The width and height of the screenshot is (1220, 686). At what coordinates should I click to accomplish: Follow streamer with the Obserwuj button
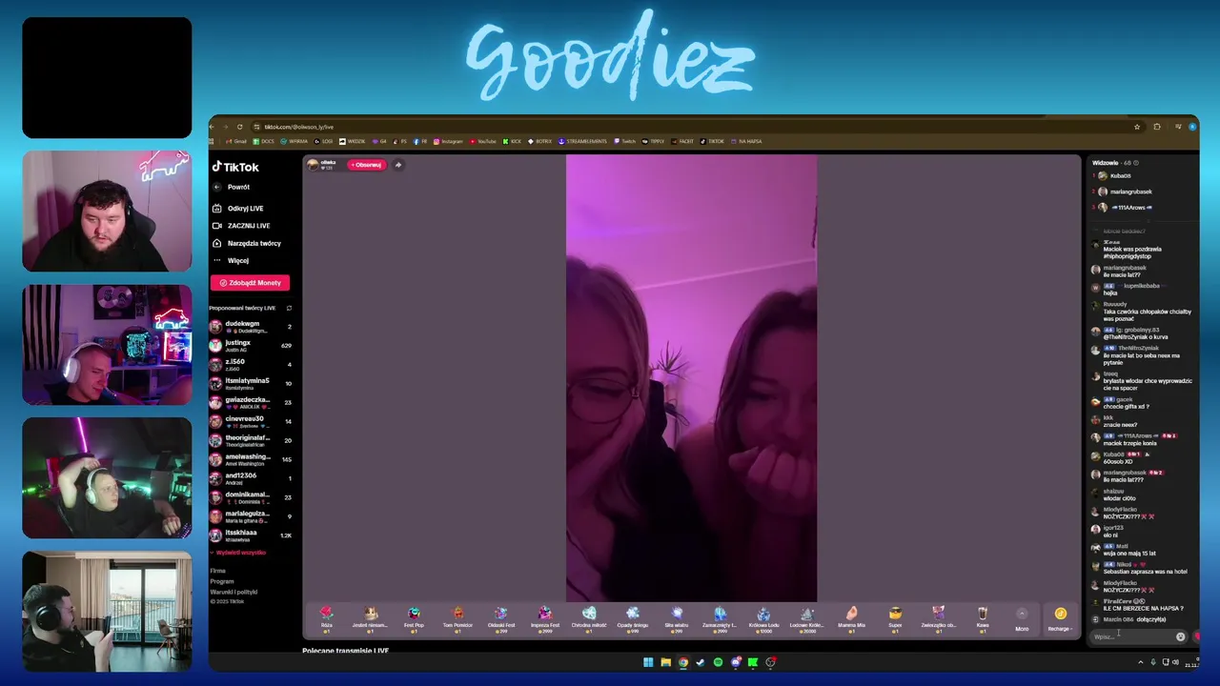[x=366, y=165]
